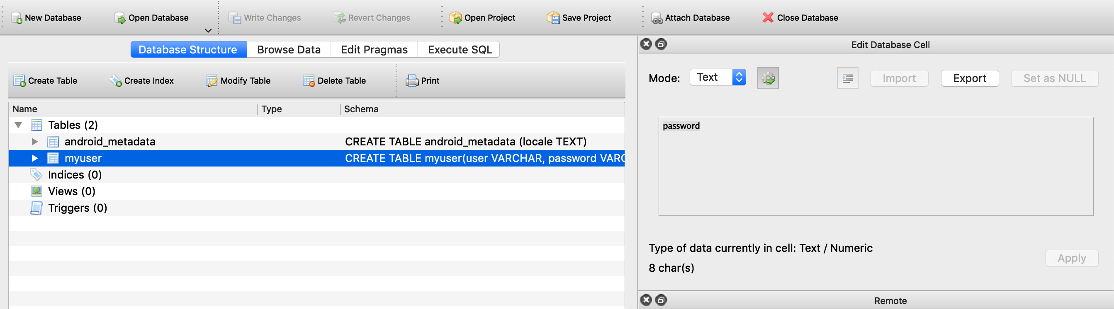Click the Close Database label
The width and height of the screenshot is (1114, 309).
click(808, 18)
